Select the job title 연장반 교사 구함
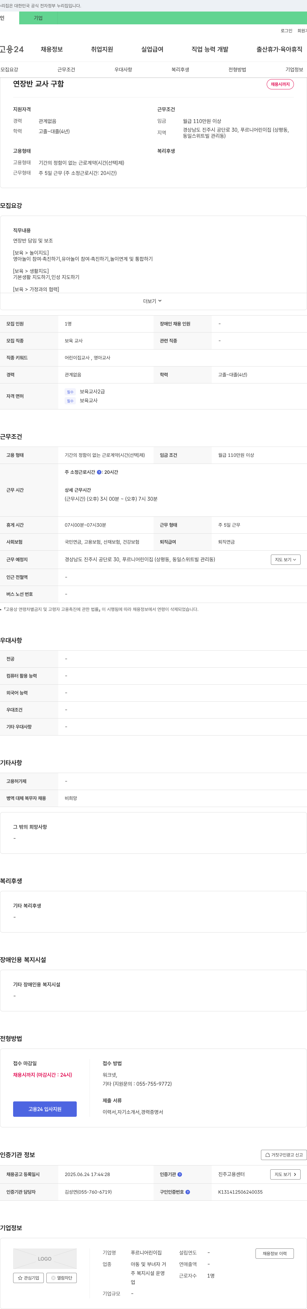 39,84
